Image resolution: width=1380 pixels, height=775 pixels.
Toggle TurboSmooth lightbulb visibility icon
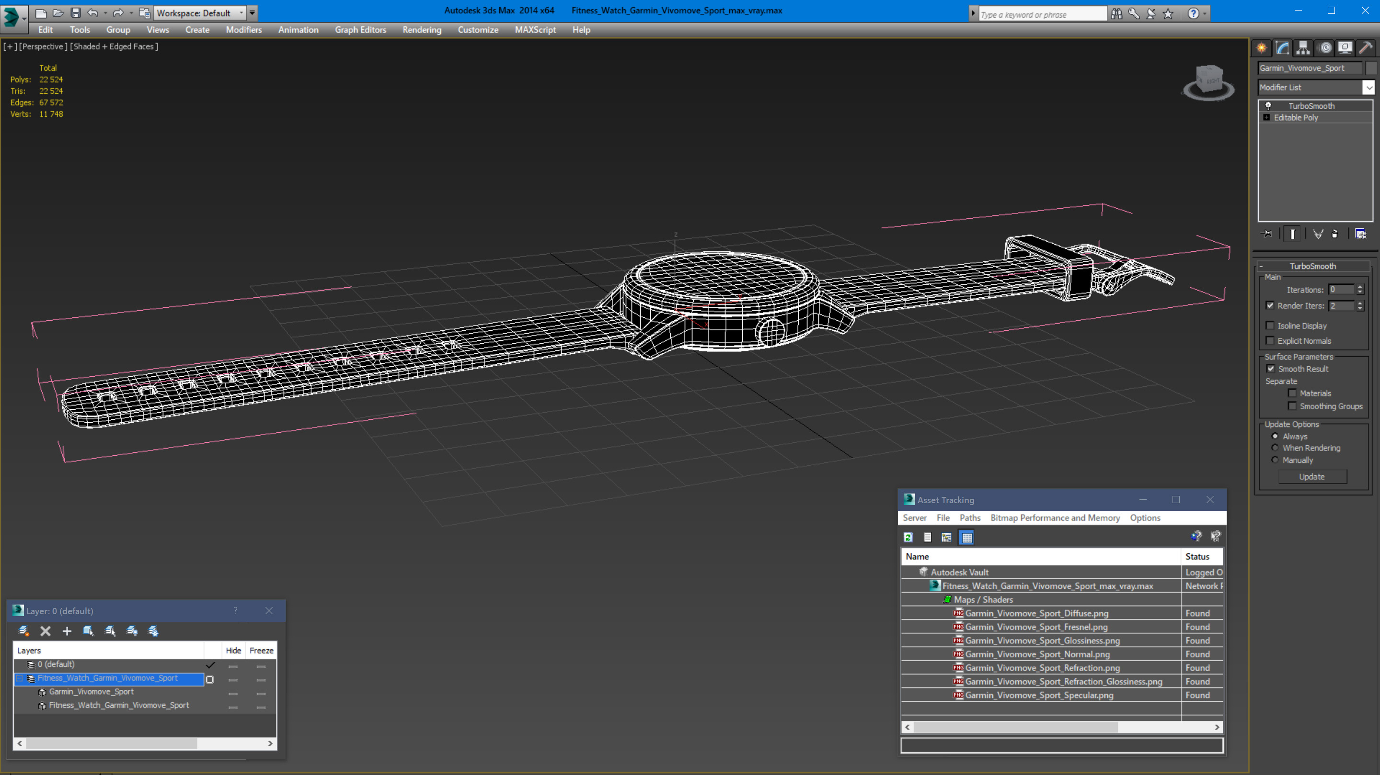point(1268,105)
